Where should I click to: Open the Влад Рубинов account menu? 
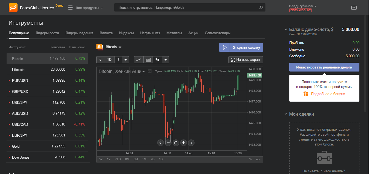(303, 6)
